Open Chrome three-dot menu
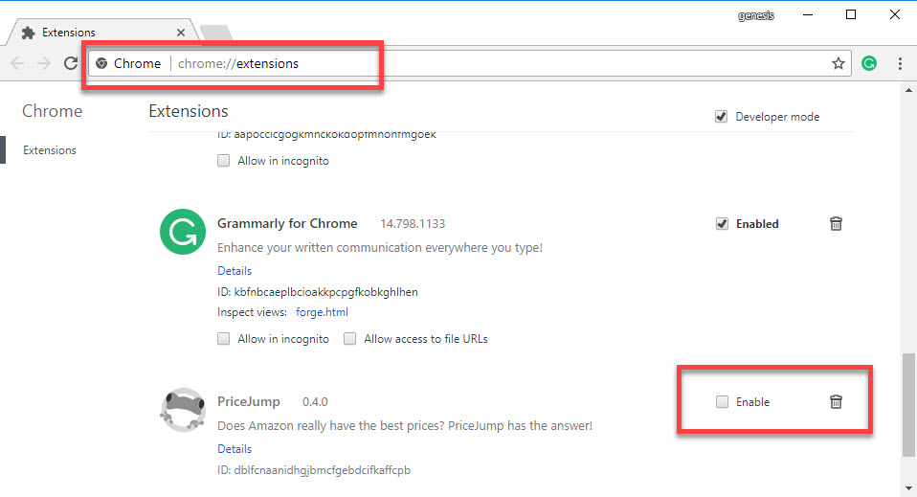 click(x=900, y=63)
